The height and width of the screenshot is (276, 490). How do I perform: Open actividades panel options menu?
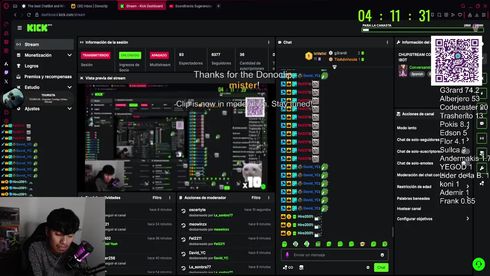coord(170,198)
